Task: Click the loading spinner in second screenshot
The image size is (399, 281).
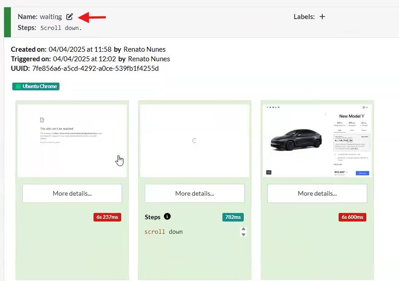Action: (194, 141)
